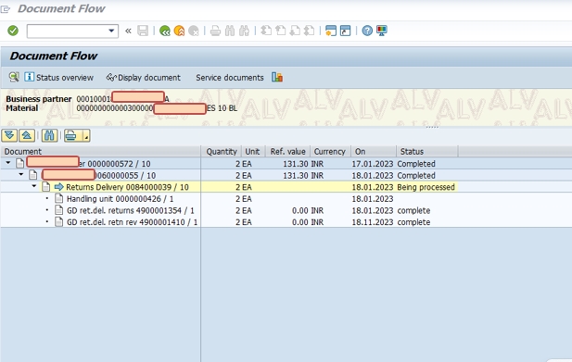Click the Save diskette icon

point(143,31)
